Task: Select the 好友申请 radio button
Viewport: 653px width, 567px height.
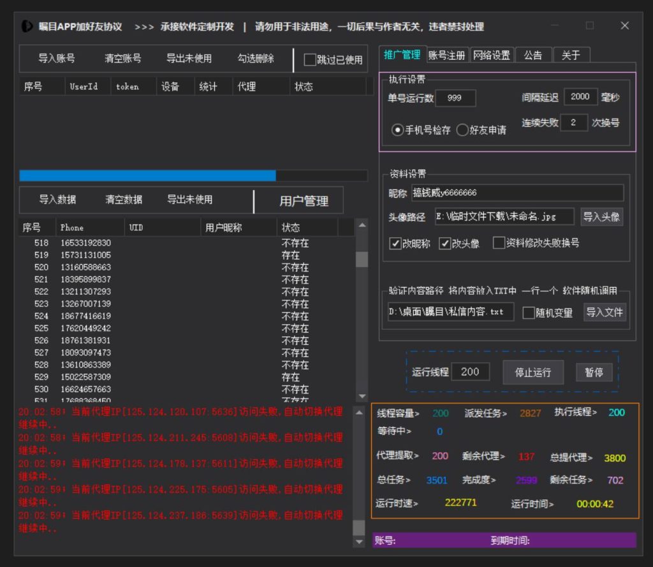Action: (x=462, y=130)
